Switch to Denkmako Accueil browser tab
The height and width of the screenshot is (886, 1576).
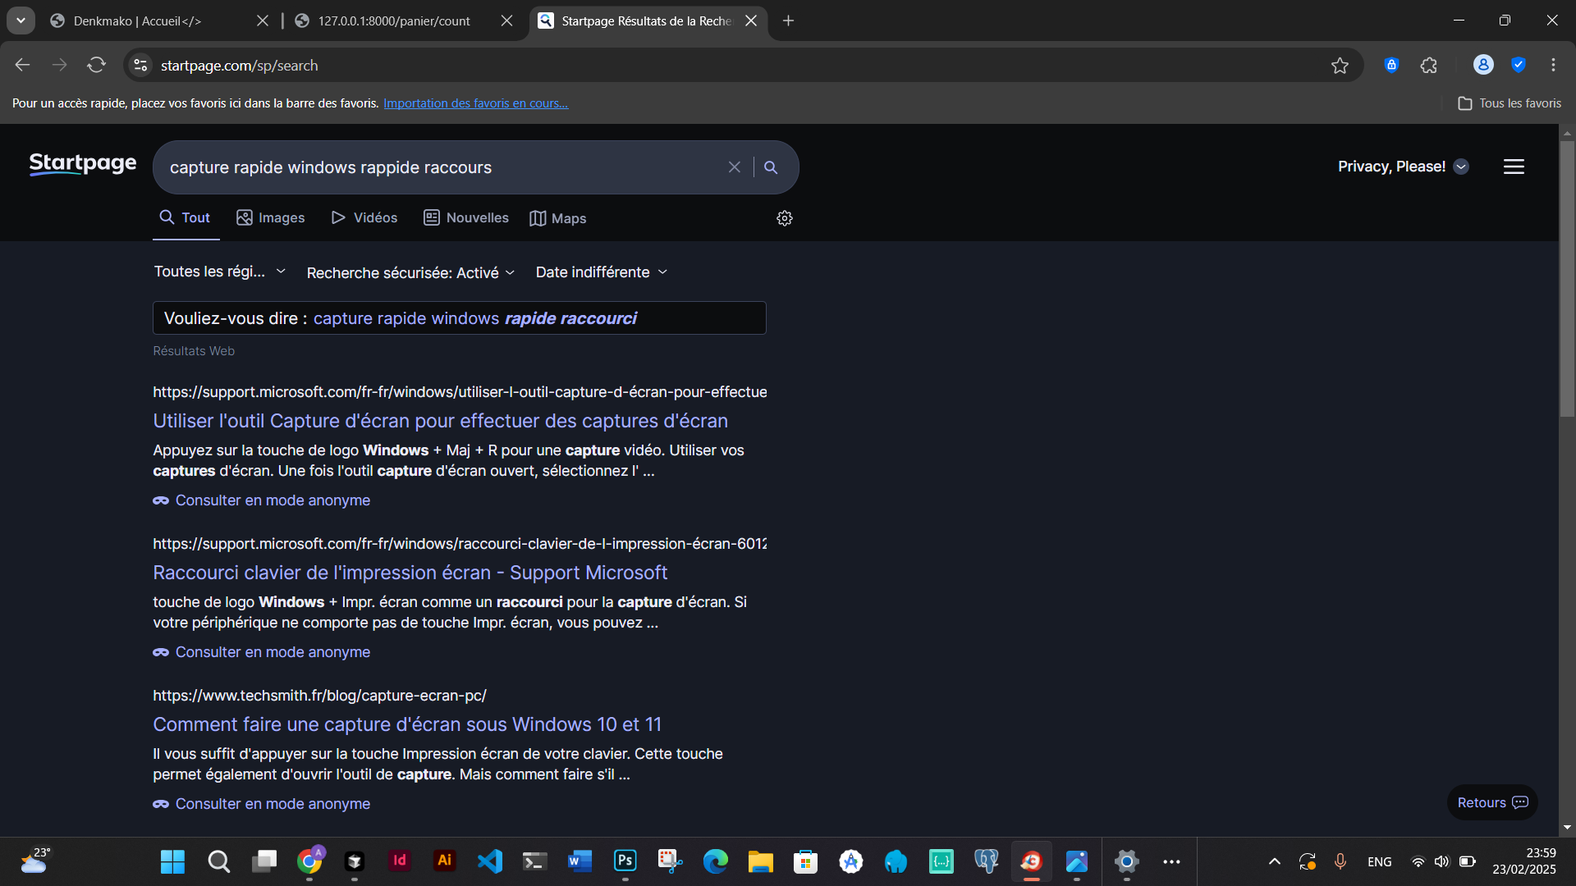(x=148, y=21)
